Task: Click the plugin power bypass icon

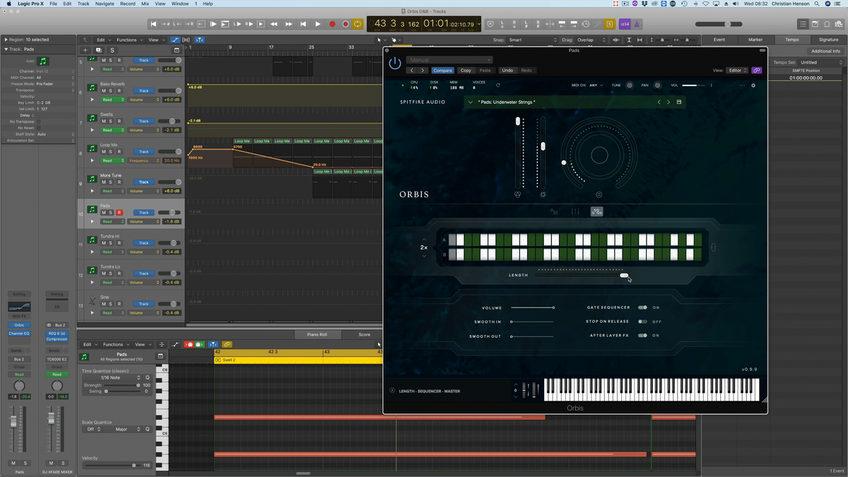Action: [x=394, y=64]
